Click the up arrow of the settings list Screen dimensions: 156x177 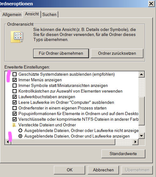[141, 74]
